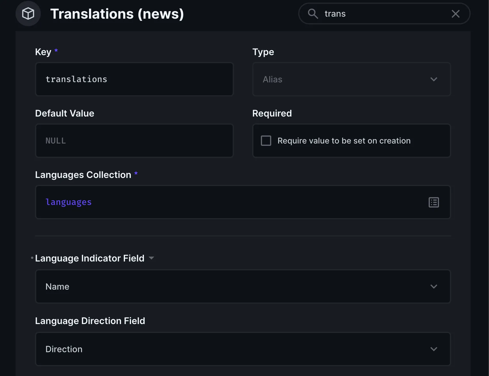Screen dimensions: 489x376
Task: Open the item picker icon in Languages Collection
Action: click(434, 202)
